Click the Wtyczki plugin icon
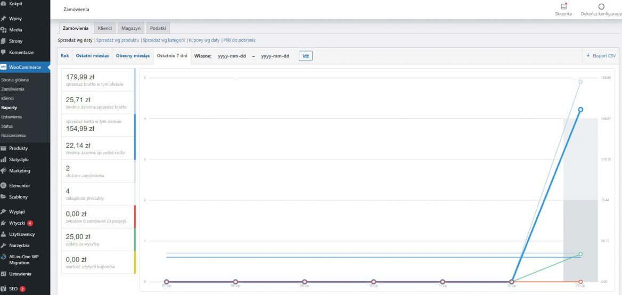Viewport: 622px width, 295px height. click(3, 223)
